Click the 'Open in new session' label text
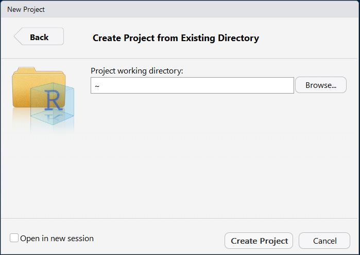The width and height of the screenshot is (360, 255). [57, 239]
